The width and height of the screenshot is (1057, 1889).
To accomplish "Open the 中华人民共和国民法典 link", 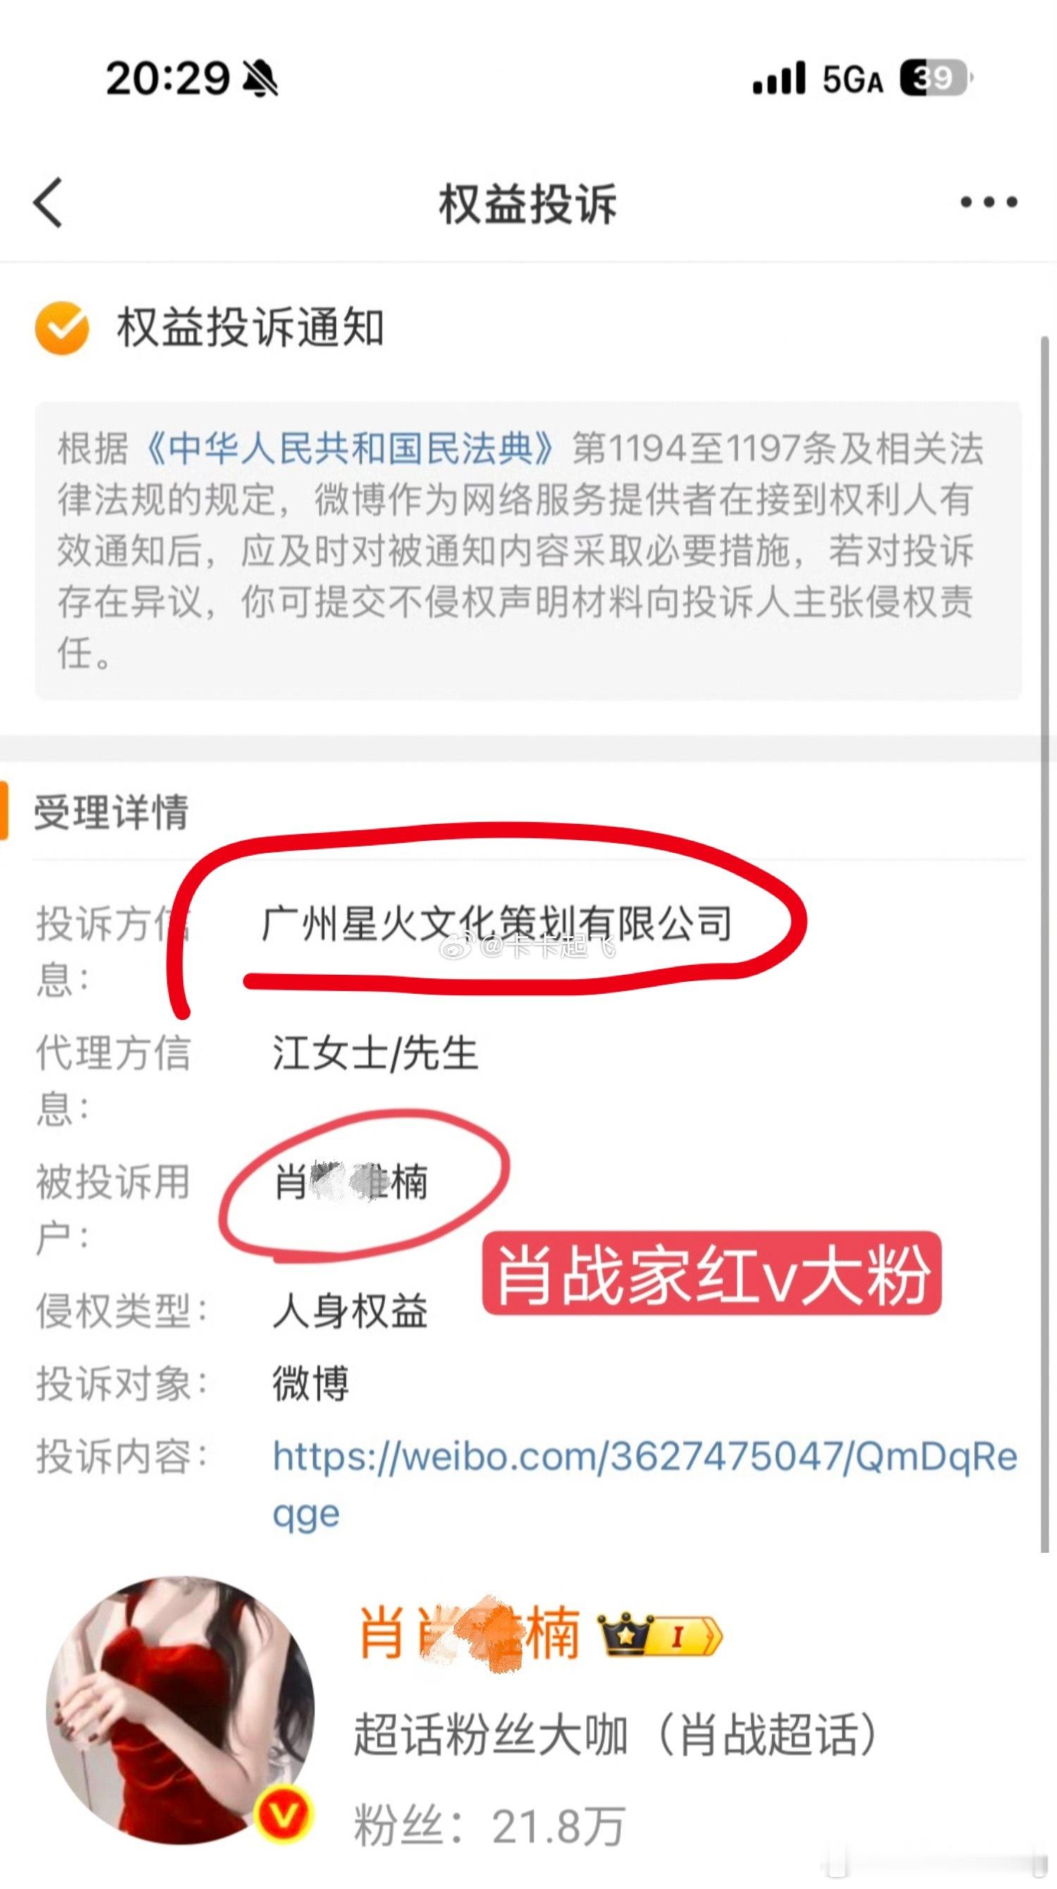I will (x=352, y=448).
